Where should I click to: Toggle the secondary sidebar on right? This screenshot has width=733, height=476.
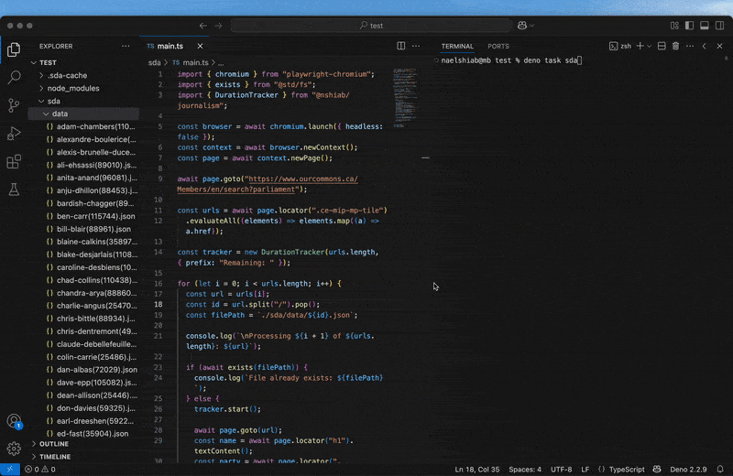point(719,26)
